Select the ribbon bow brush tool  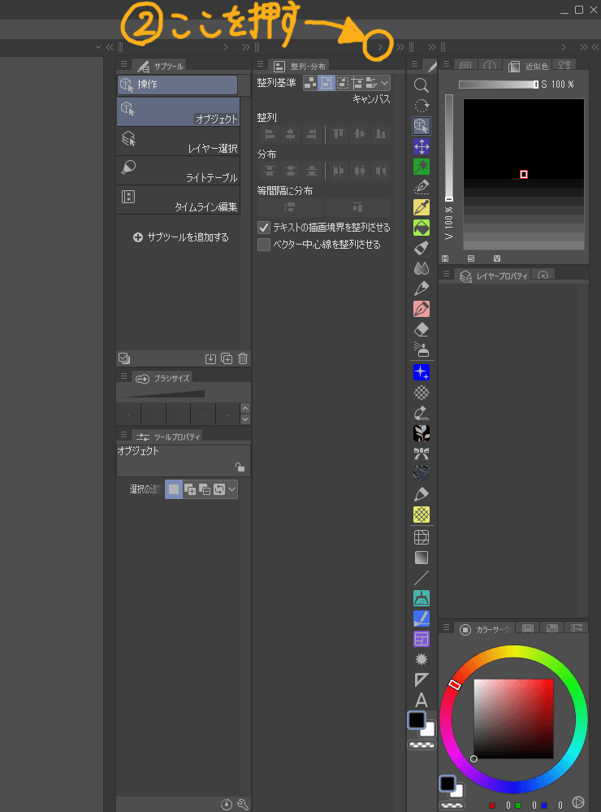pos(422,454)
